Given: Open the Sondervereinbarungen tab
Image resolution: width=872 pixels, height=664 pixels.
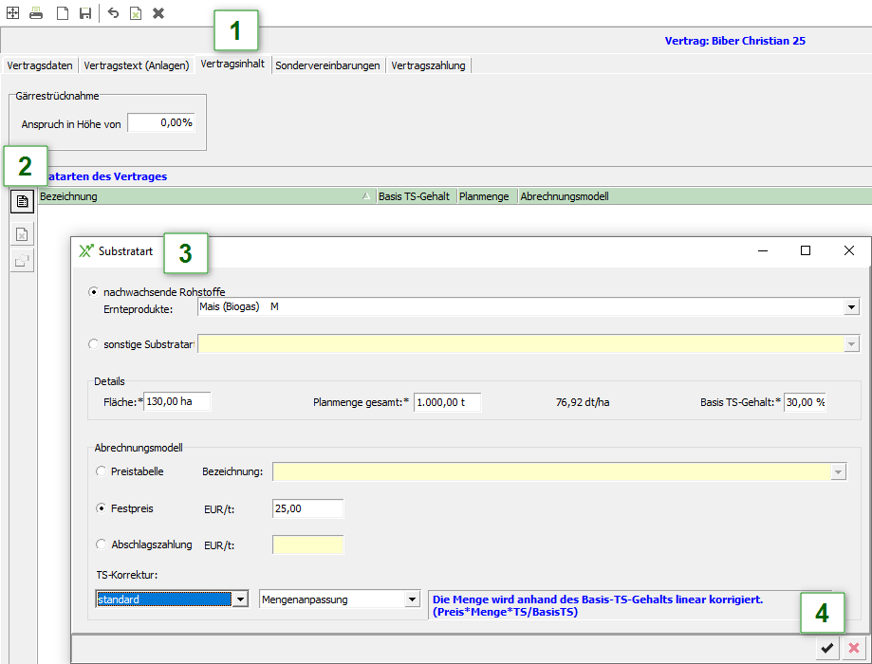Looking at the screenshot, I should pyautogui.click(x=327, y=65).
